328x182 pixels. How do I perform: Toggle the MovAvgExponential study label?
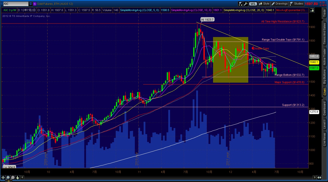pyautogui.click(x=292, y=10)
